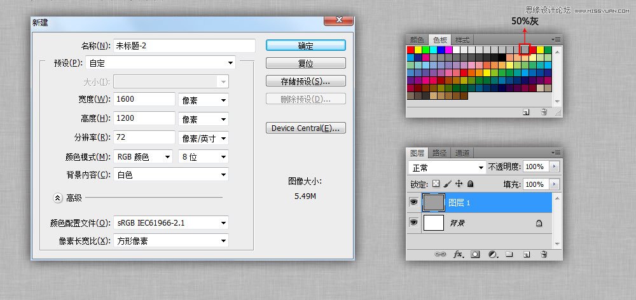Create new fill or adjustment layer
Viewport: 636px width, 300px height.
492,254
